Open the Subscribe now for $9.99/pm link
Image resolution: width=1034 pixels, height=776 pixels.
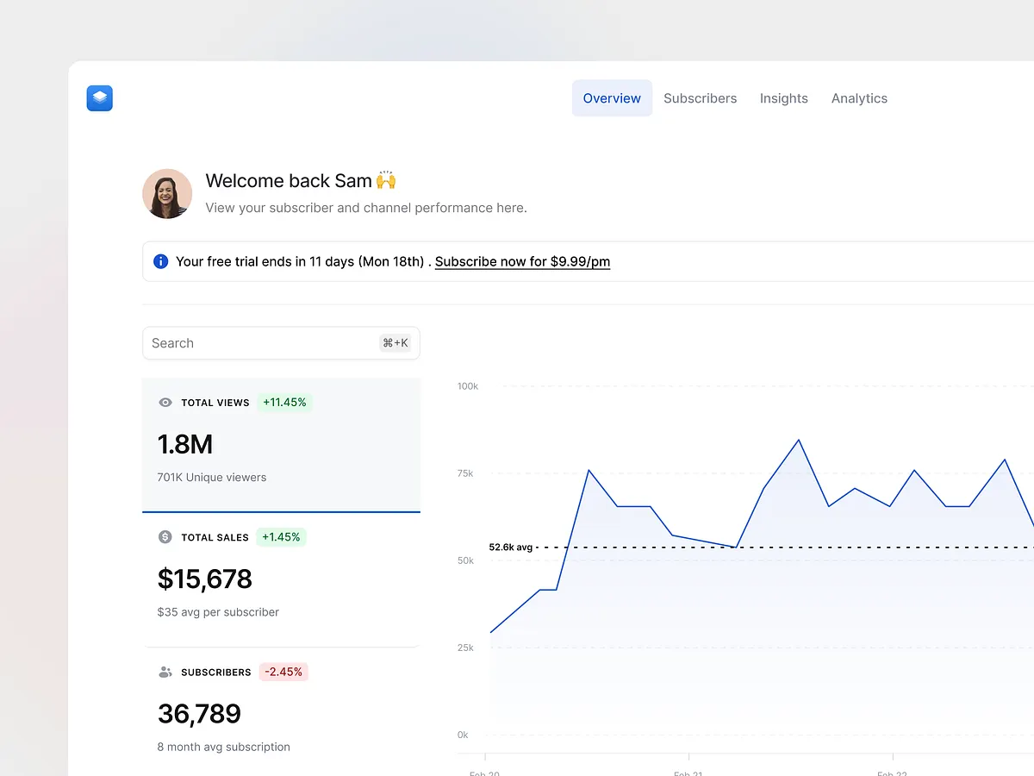[x=522, y=261]
